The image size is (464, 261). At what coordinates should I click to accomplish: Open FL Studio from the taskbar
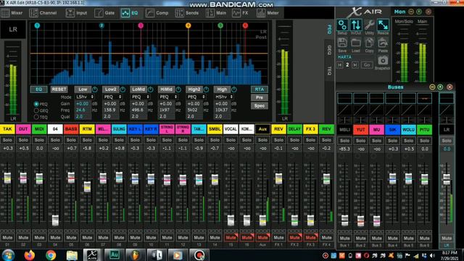135,254
